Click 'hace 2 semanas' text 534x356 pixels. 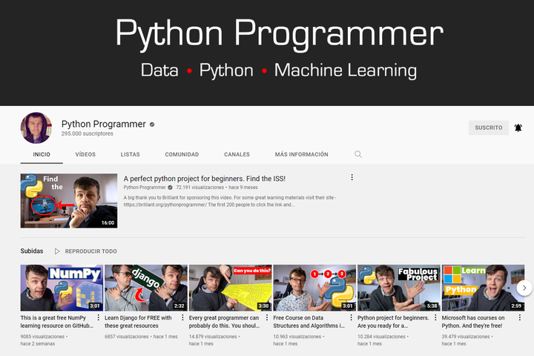pos(38,343)
